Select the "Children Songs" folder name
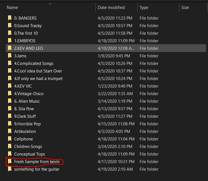Screen dimensions: 208x181 (28, 147)
